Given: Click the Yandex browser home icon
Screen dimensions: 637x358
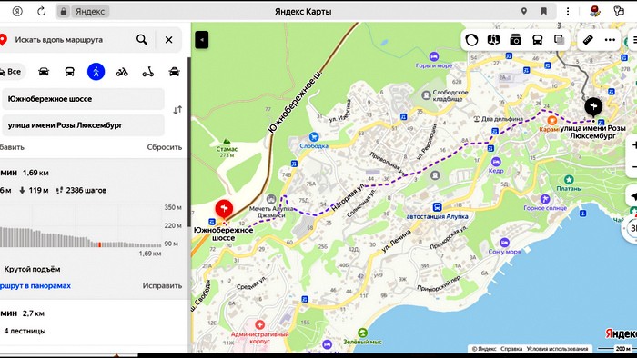Looking at the screenshot, I should click(17, 11).
